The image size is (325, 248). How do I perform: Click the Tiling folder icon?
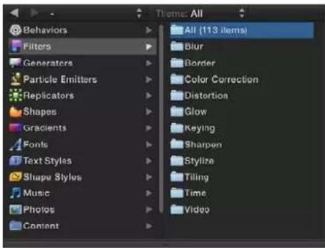(177, 177)
